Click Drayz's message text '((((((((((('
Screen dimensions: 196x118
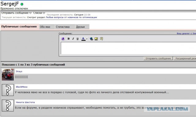click(x=21, y=77)
